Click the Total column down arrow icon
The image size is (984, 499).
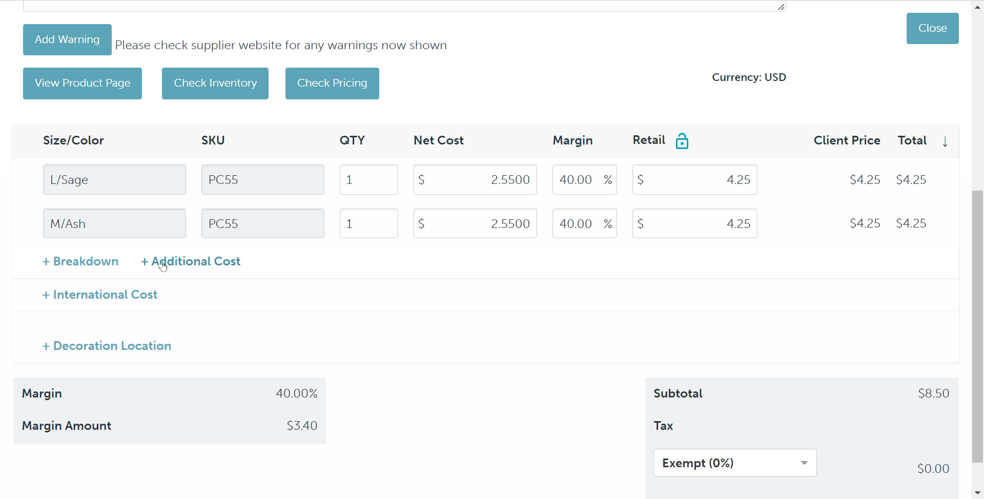[x=945, y=141]
